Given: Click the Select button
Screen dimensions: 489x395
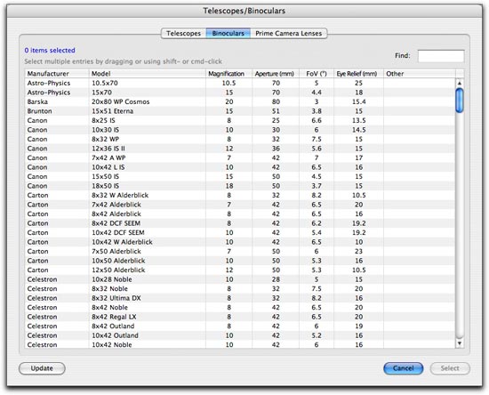Looking at the screenshot, I should click(450, 368).
